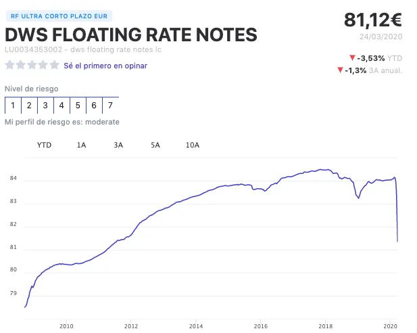The height and width of the screenshot is (333, 417).
Task: Rate the fund with the first star
Action: click(10, 66)
